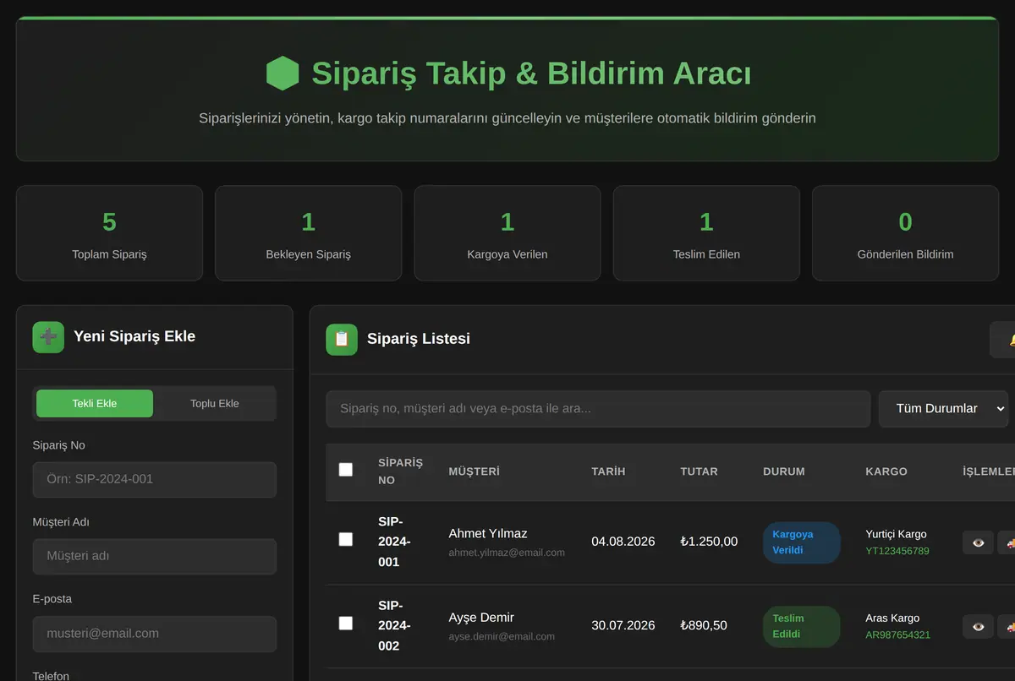Viewport: 1015px width, 681px height.
Task: Click the truck icon for Ayşe Demir's order
Action: 1007,627
